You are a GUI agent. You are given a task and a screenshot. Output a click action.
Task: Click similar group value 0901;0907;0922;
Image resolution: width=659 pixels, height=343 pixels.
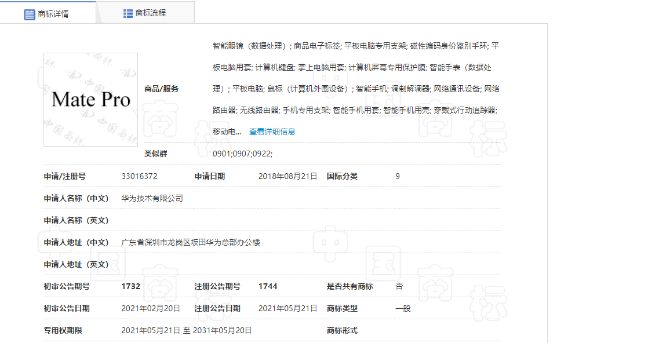(242, 154)
